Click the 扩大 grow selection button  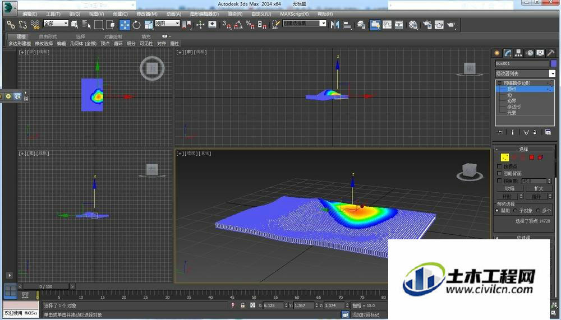[x=539, y=188]
